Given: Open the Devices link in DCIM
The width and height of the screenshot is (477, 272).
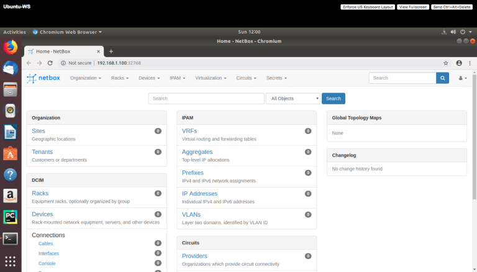Looking at the screenshot, I should (42, 214).
